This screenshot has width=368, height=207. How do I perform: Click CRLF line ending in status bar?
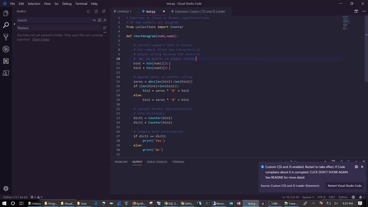click(x=332, y=197)
